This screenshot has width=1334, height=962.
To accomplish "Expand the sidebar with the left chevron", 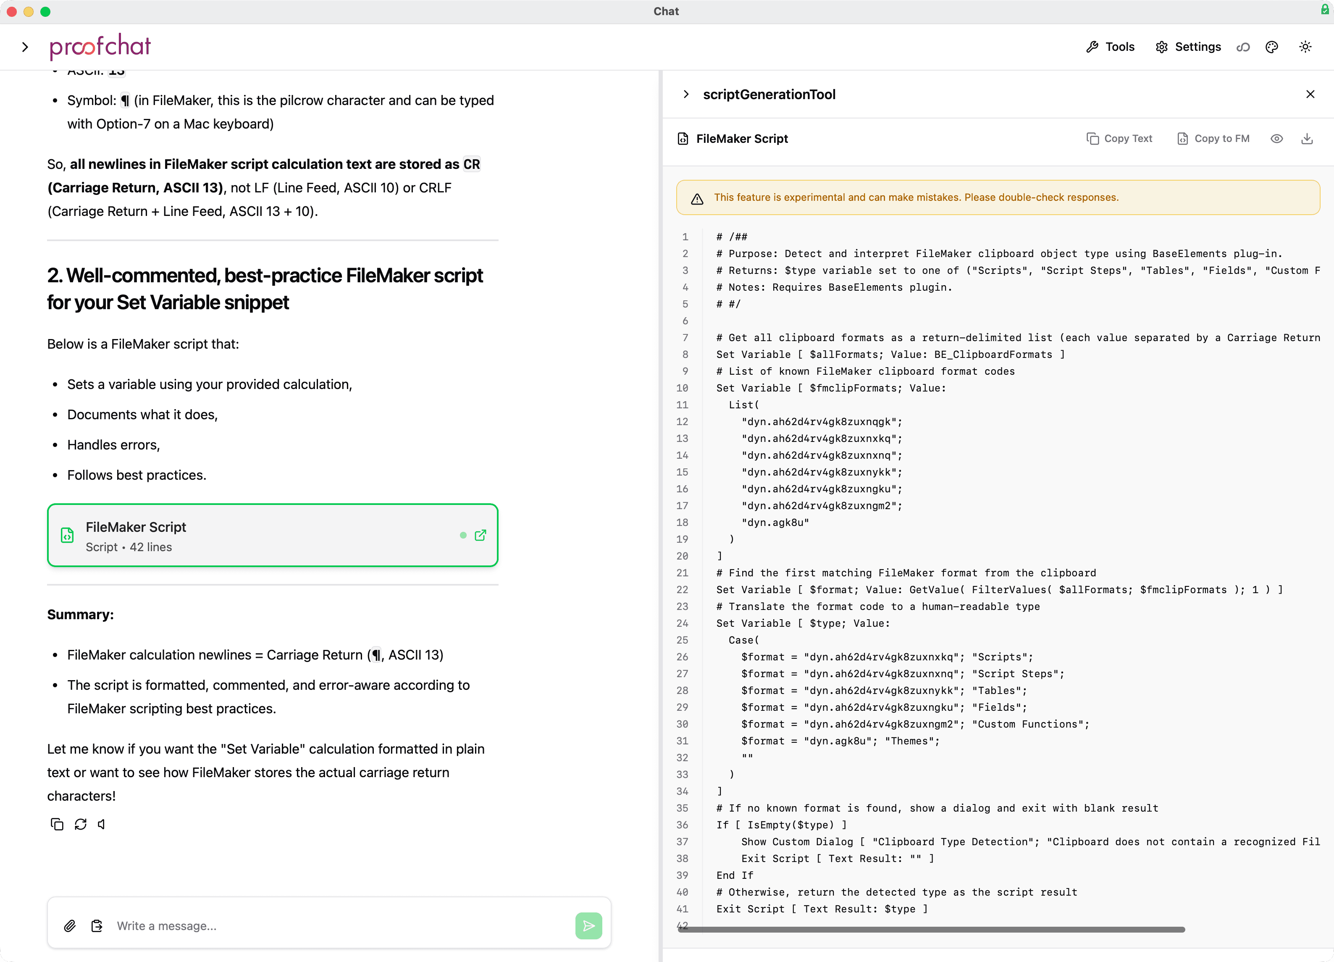I will (25, 47).
